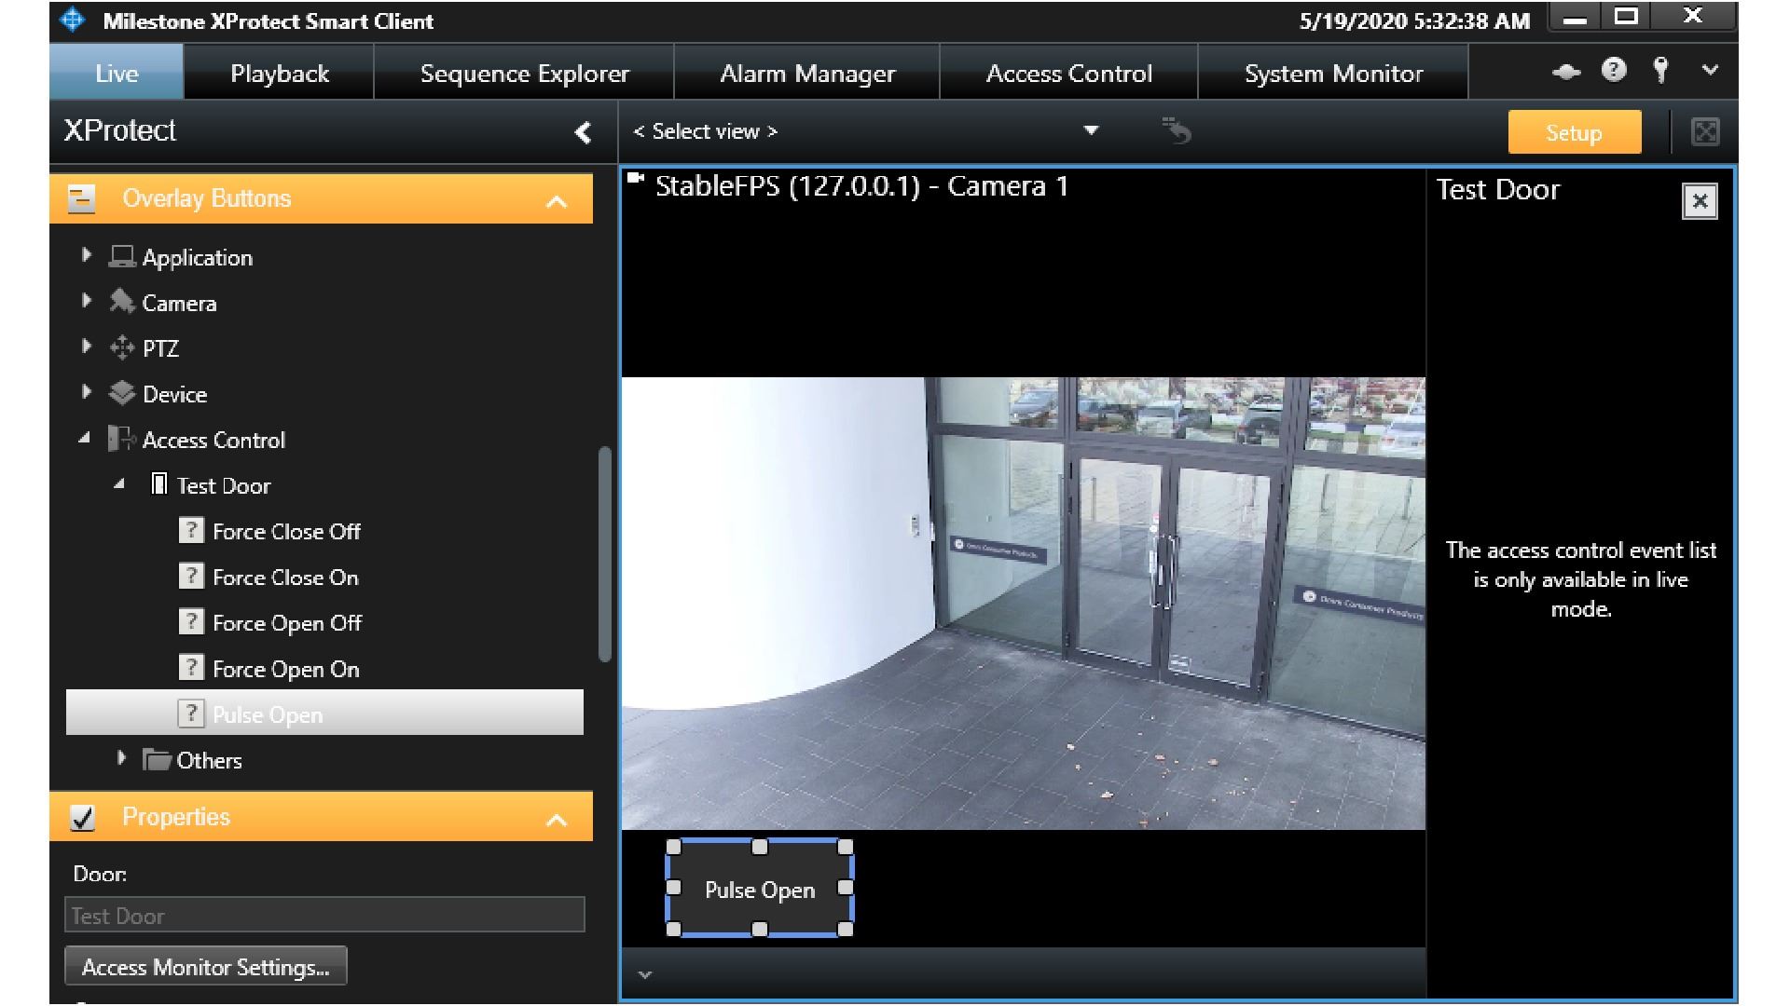
Task: Click the StableFPS Camera 1 title
Action: tap(861, 186)
